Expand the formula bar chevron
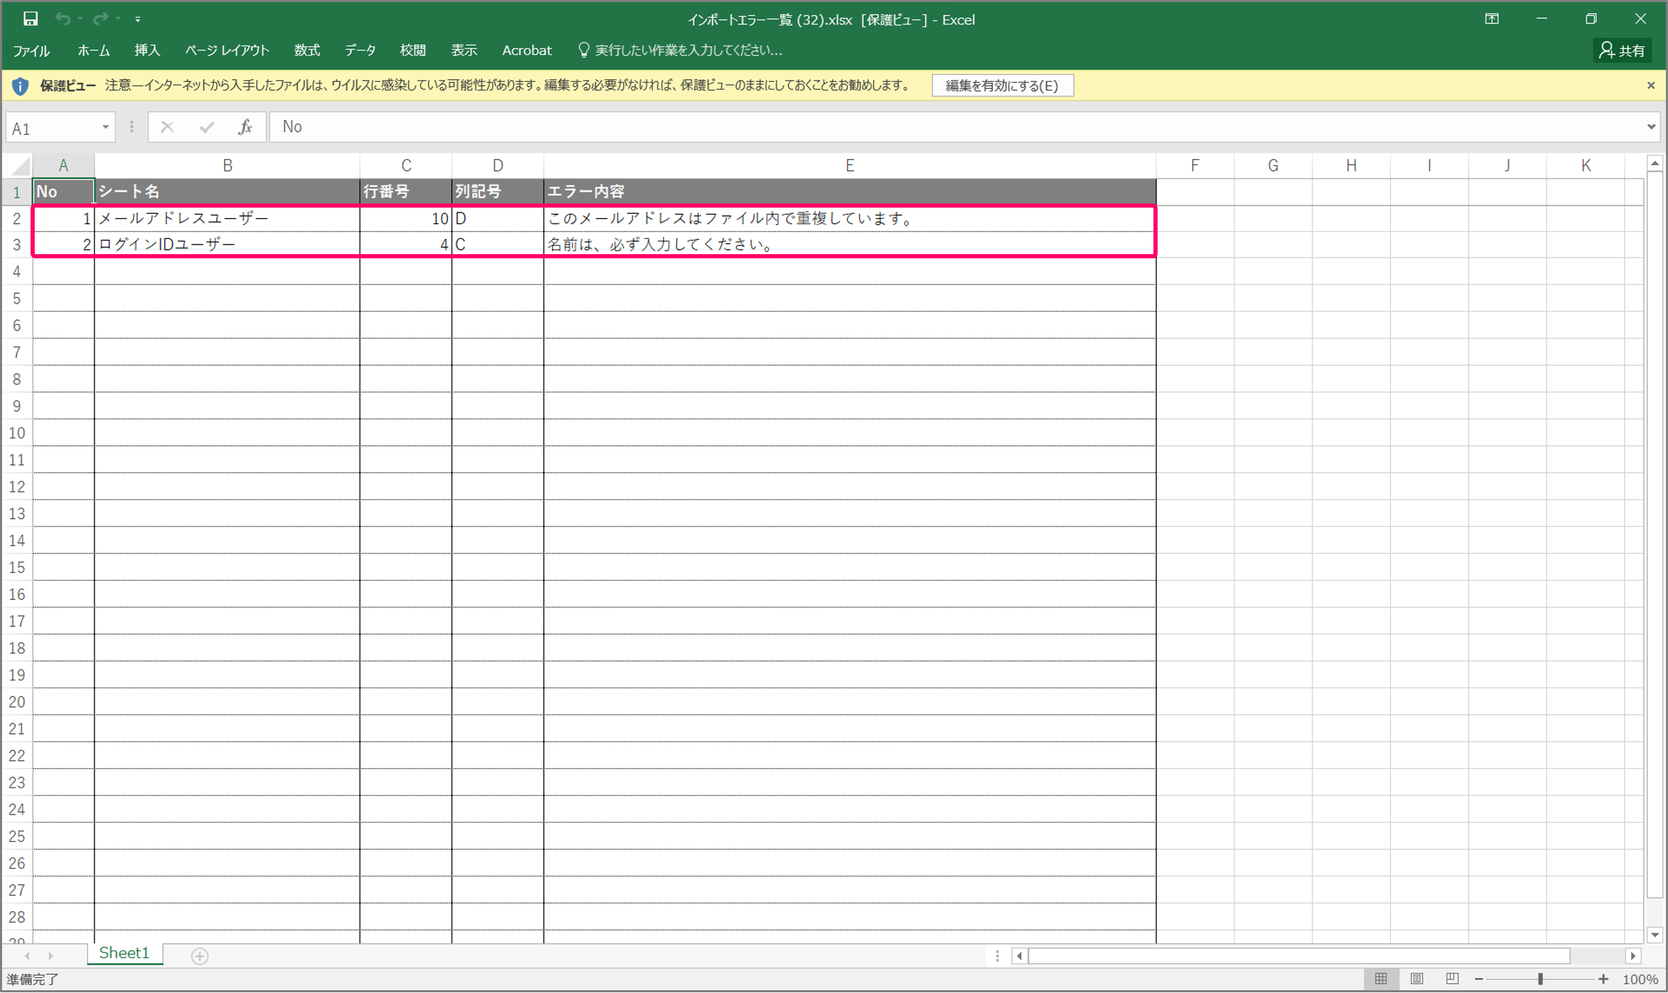The height and width of the screenshot is (993, 1668). tap(1651, 127)
